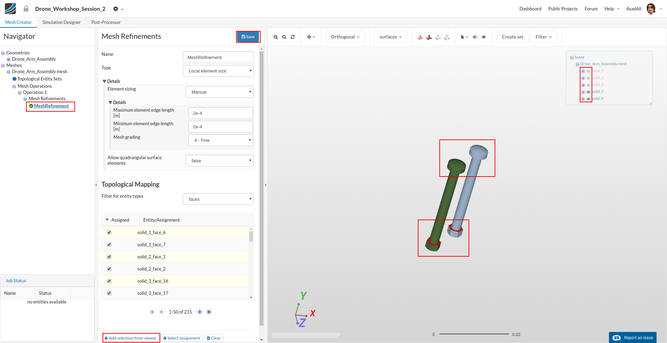Switch to the Post-Processor tab
This screenshot has height=343, width=667.
[x=106, y=22]
